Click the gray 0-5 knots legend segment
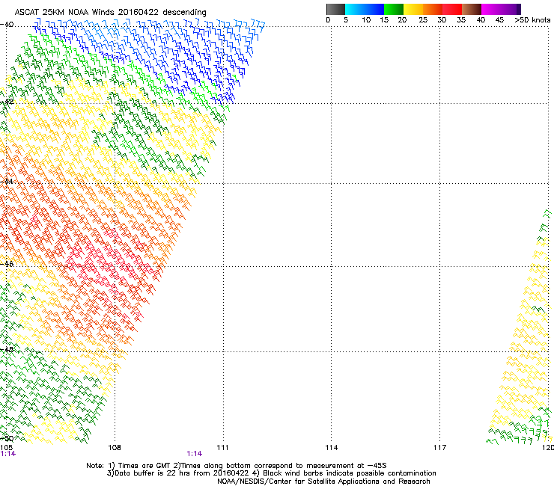This screenshot has width=554, height=486. pyautogui.click(x=335, y=9)
